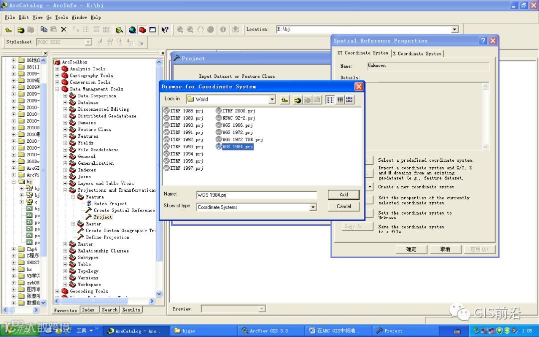This screenshot has height=337, width=539.
Task: Open the Search tool in the toolbar
Action: pos(119,29)
